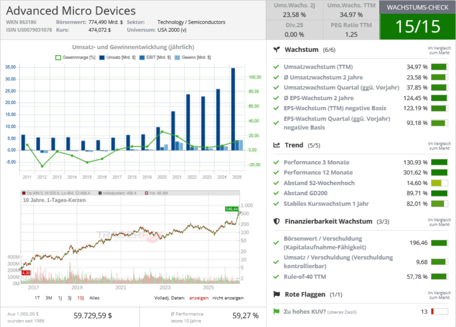The height and width of the screenshot is (327, 456).
Task: Switch price chart to 3J range
Action: 69,298
